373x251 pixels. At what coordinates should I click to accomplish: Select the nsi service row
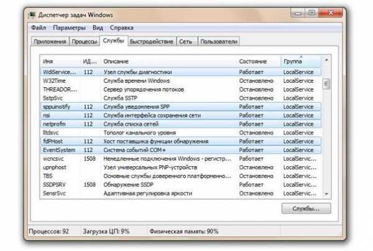[x=181, y=115]
